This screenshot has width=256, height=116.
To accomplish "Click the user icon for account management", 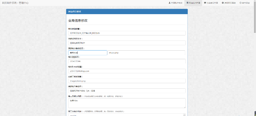I will pyautogui.click(x=170, y=3).
